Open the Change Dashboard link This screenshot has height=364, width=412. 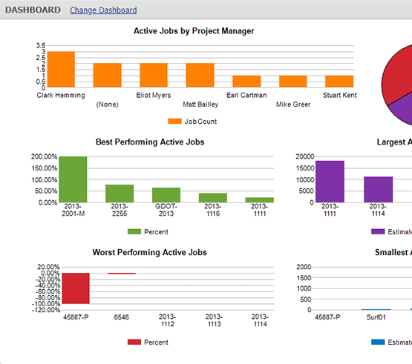coord(103,10)
